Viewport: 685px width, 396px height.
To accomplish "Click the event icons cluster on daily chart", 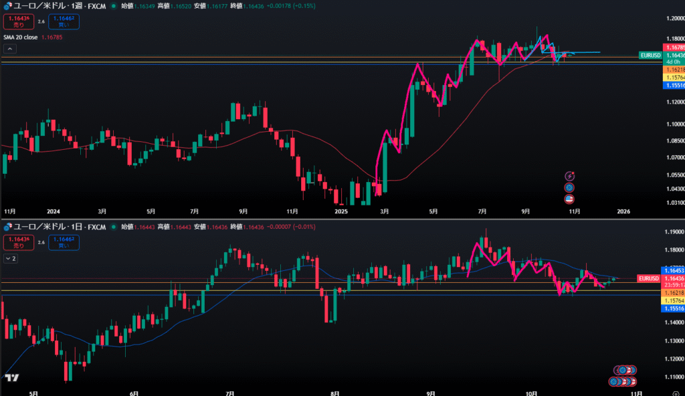I will pyautogui.click(x=623, y=376).
